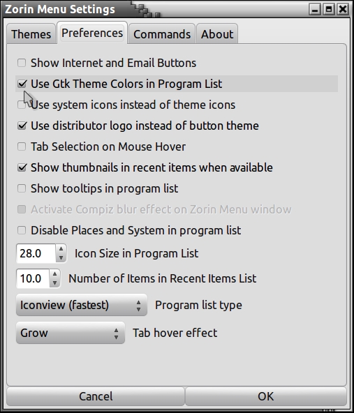The height and width of the screenshot is (413, 354).
Task: Click the Cancel button
Action: pyautogui.click(x=96, y=396)
